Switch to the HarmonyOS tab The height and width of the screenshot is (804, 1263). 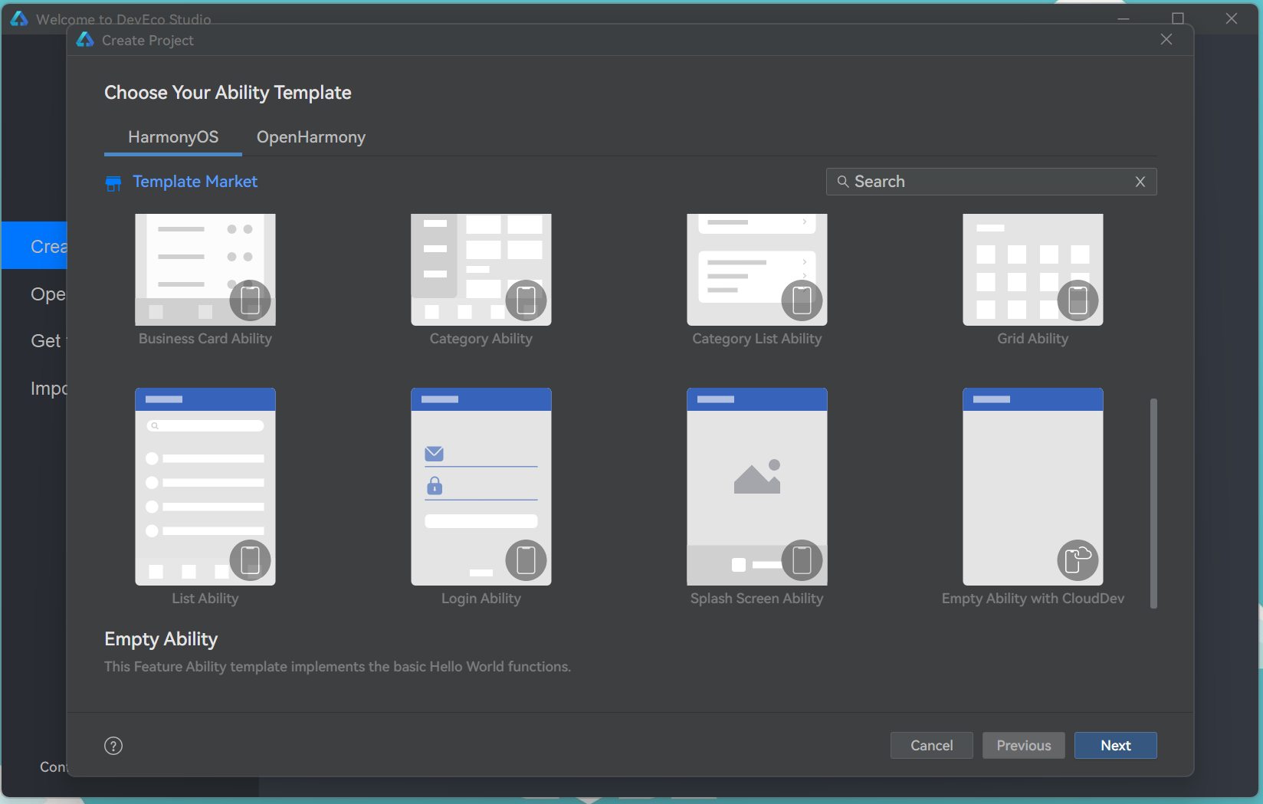tap(173, 137)
